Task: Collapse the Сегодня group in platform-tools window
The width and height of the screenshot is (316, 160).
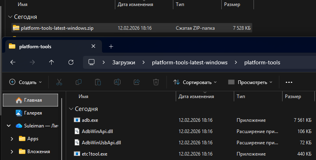Action: point(71,109)
